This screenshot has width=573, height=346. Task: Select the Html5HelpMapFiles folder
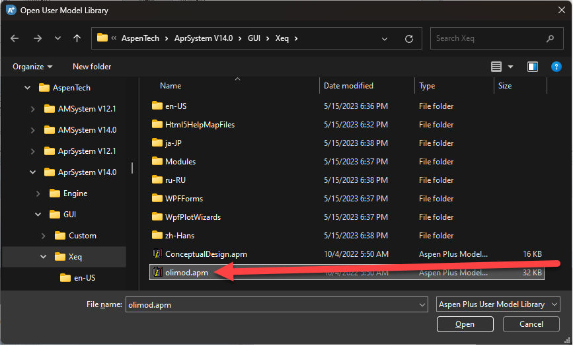click(x=200, y=125)
